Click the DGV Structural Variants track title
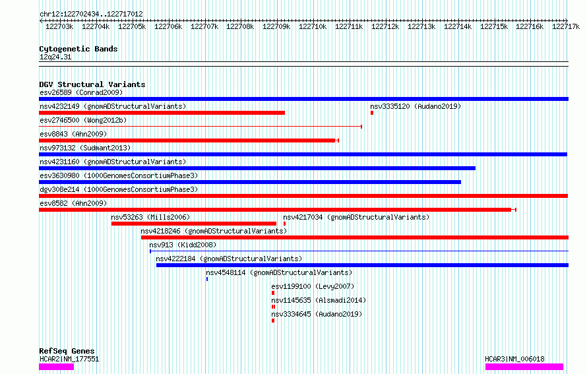The image size is (587, 374). click(x=92, y=84)
